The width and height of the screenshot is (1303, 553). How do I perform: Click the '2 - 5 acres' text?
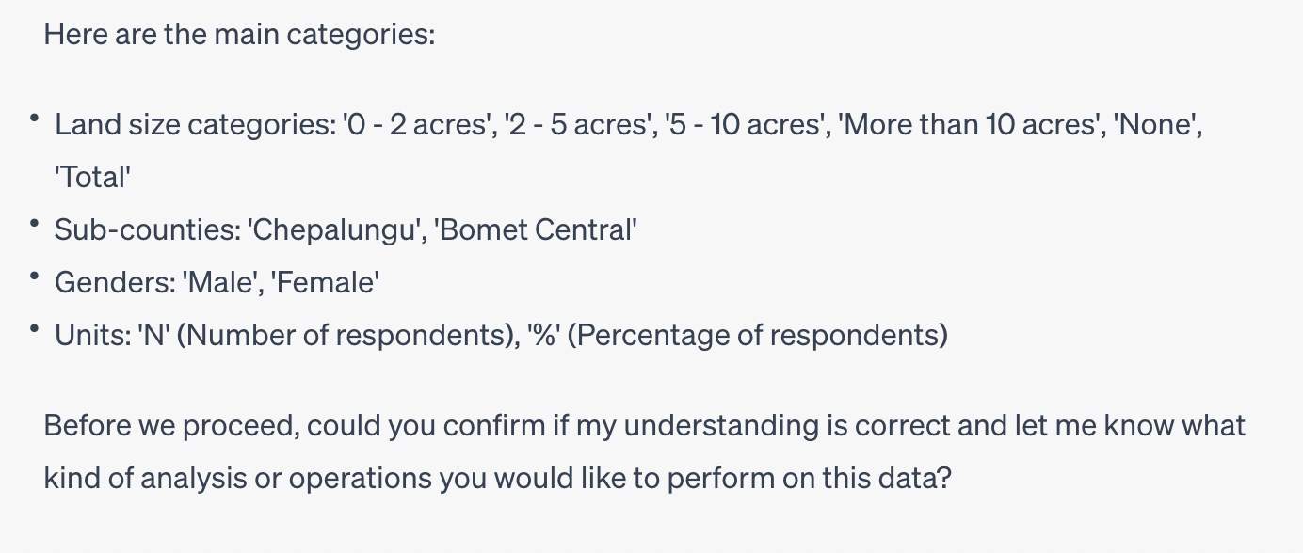click(578, 124)
